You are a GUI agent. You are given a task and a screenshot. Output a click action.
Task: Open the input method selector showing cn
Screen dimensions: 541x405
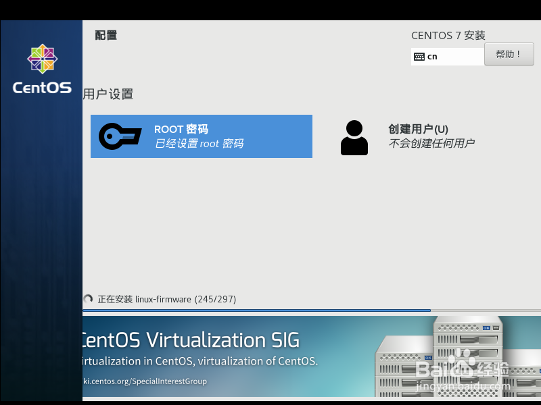446,56
